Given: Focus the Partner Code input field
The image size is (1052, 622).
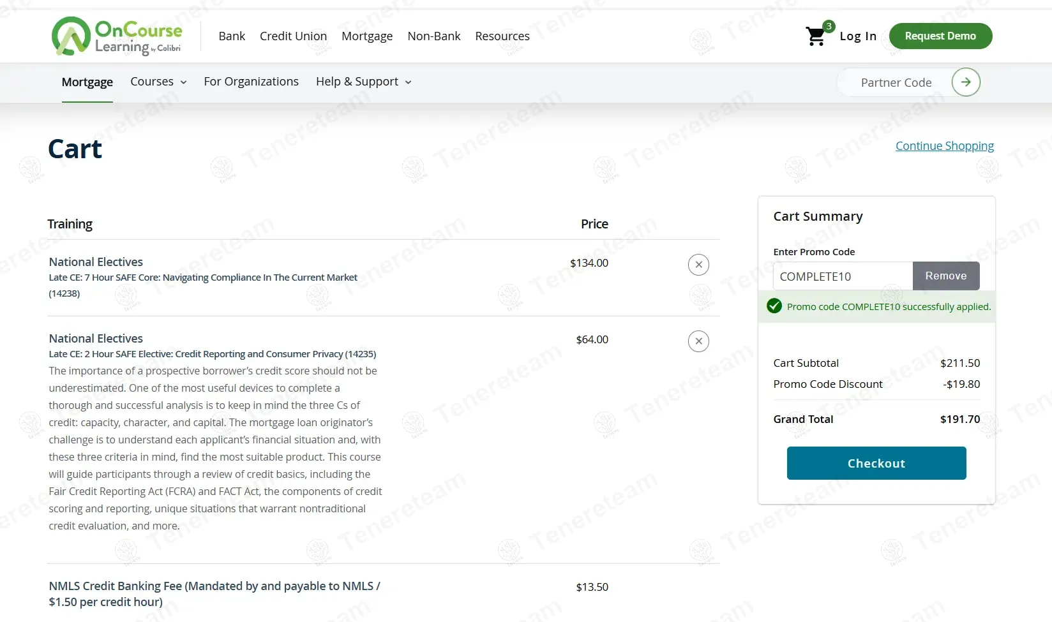Looking at the screenshot, I should pyautogui.click(x=896, y=83).
